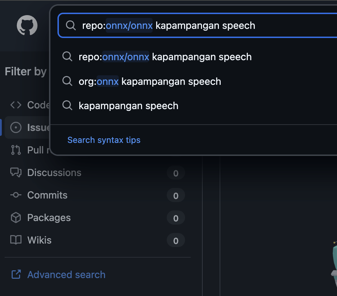
Task: Pick the plain 'kapampangan speech' suggestion
Action: point(128,106)
